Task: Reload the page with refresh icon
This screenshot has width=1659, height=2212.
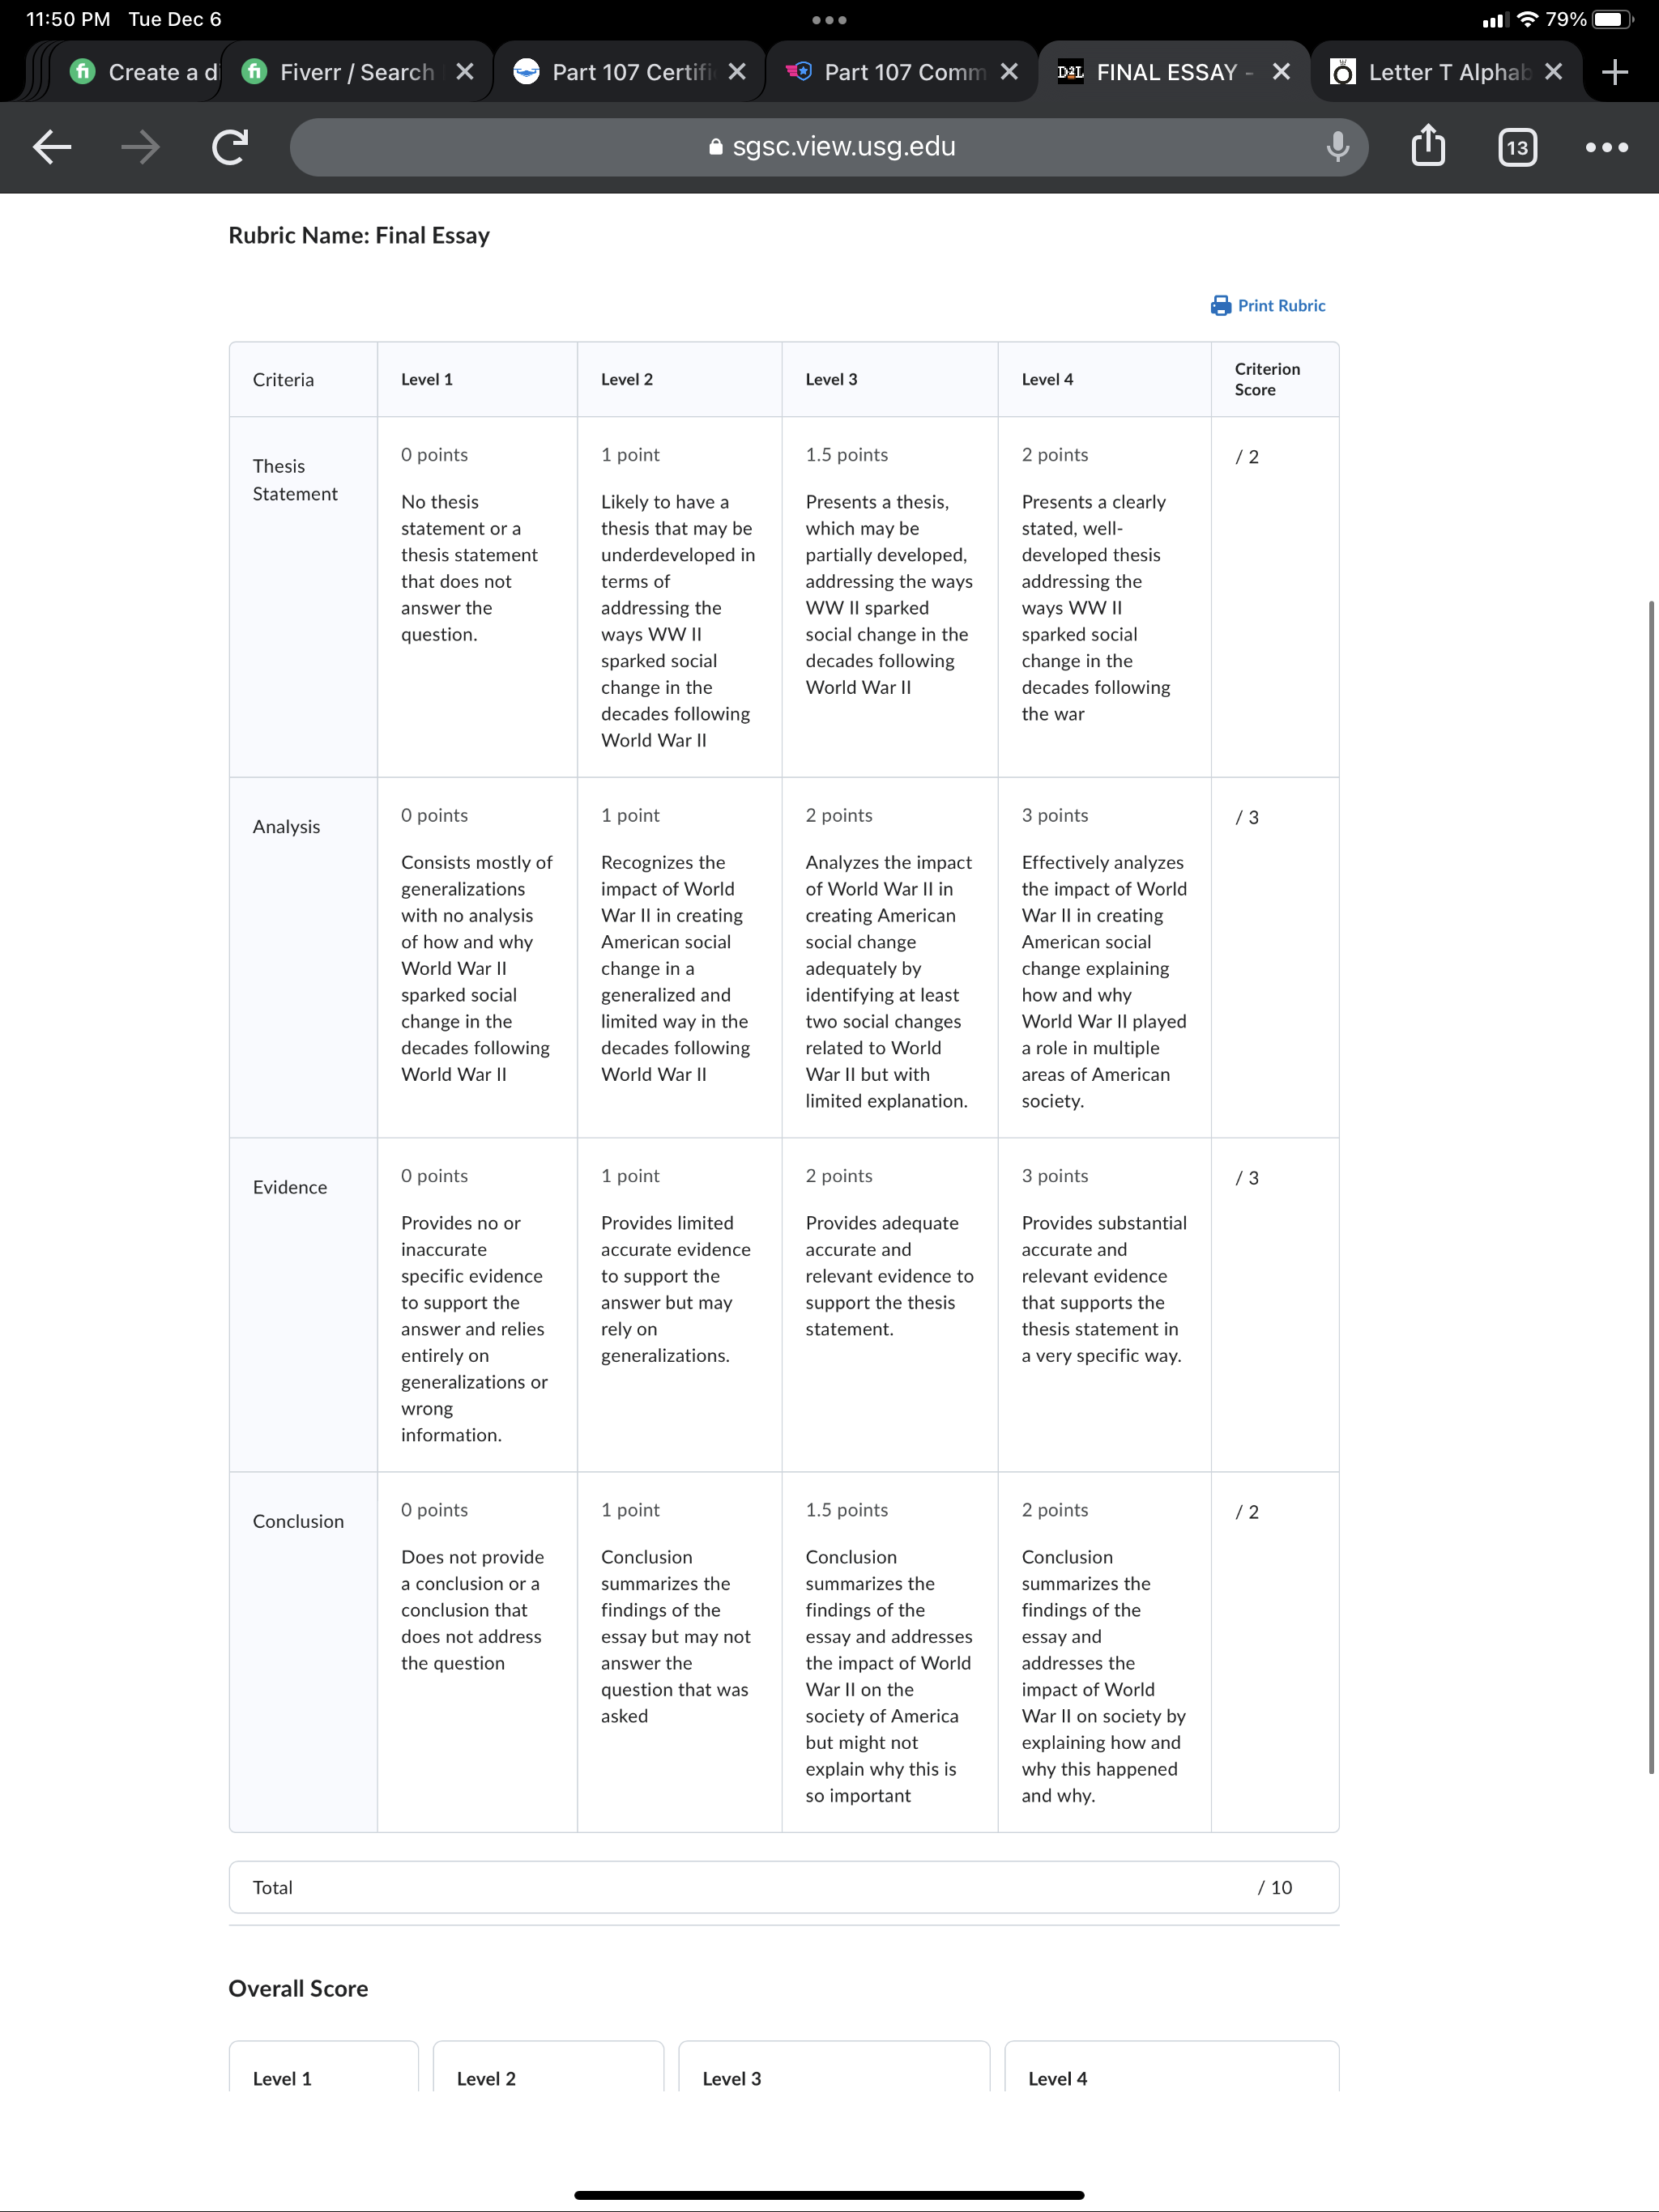Action: click(230, 147)
